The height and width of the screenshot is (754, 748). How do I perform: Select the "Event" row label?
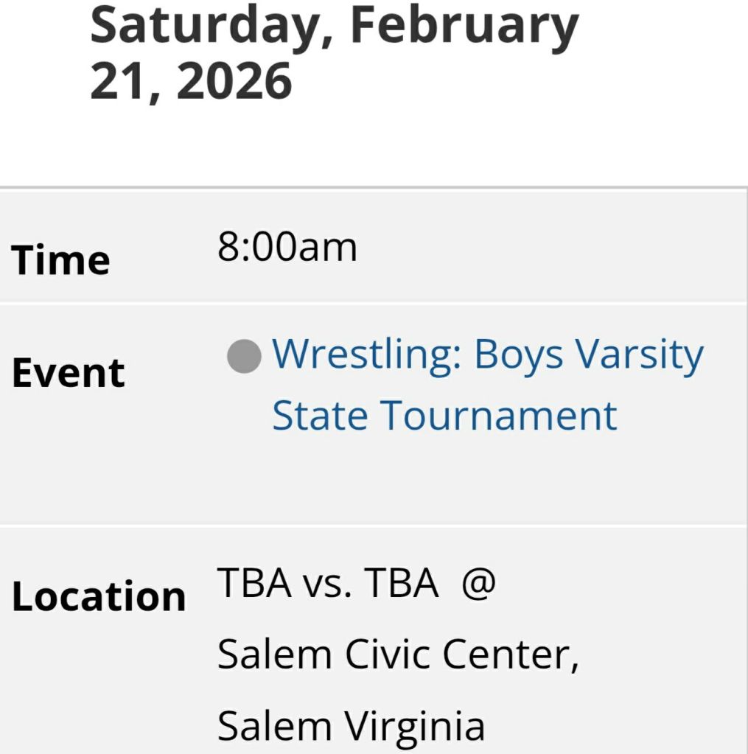(68, 373)
